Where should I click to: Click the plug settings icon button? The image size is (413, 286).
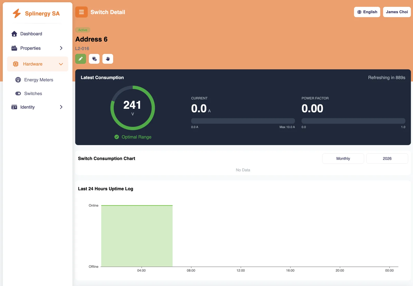click(94, 59)
